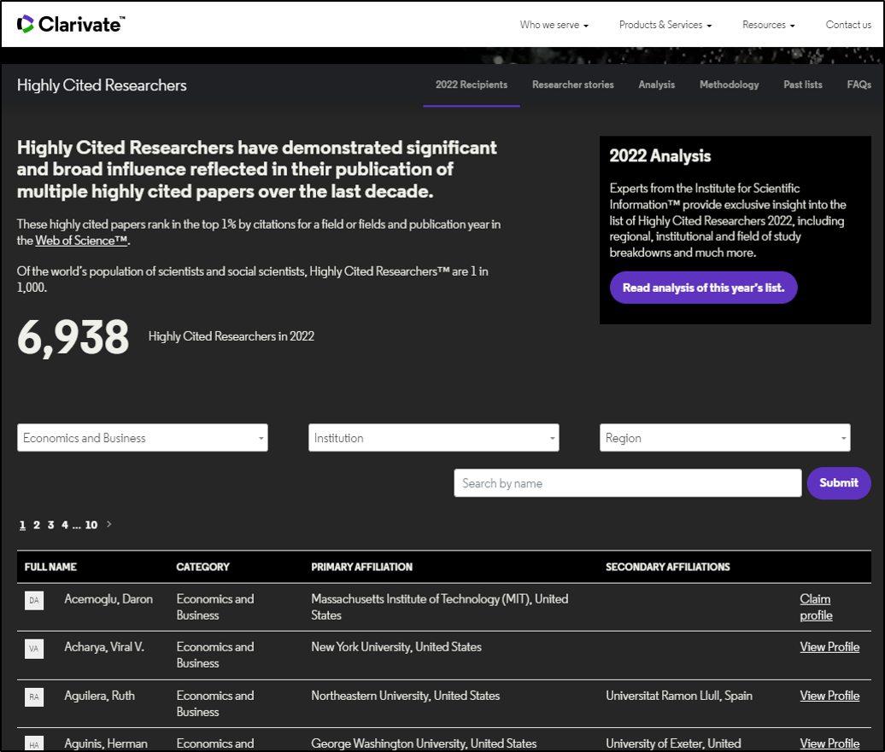Click the Submit button
Screen dimensions: 885x752
(839, 483)
